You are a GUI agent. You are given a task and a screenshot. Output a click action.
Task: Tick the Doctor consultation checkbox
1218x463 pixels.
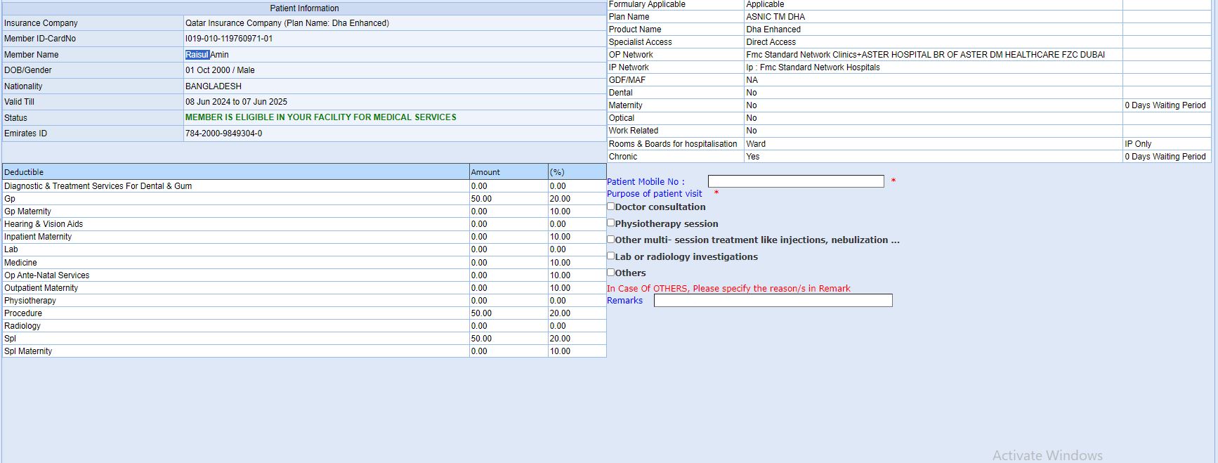(x=611, y=207)
